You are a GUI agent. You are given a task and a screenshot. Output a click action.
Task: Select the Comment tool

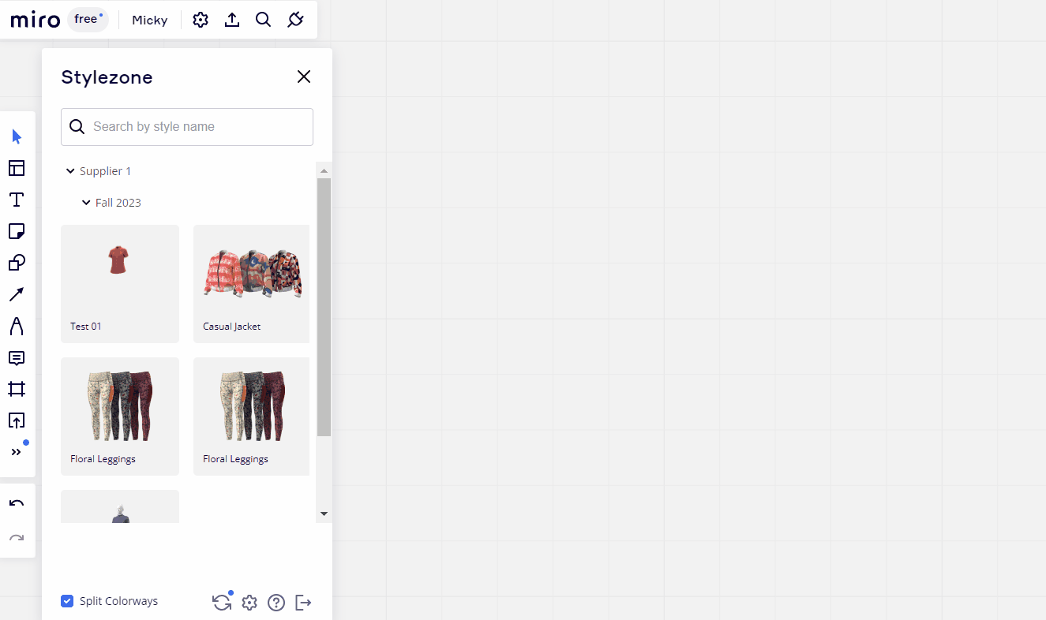click(x=17, y=357)
